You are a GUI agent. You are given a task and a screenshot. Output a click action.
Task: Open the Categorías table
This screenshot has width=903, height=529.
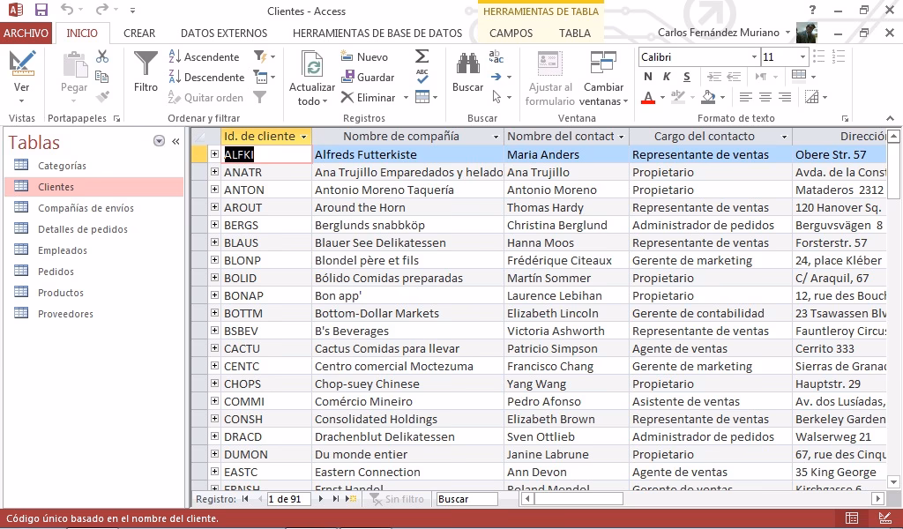click(x=94, y=166)
